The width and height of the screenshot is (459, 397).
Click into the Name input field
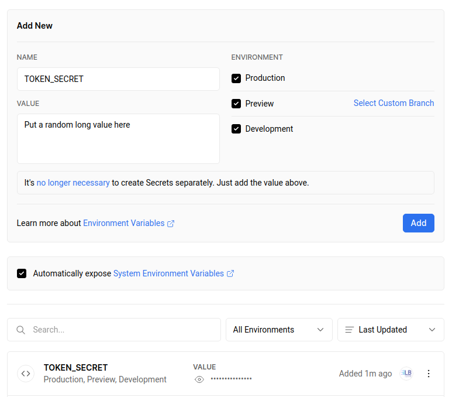[x=118, y=79]
